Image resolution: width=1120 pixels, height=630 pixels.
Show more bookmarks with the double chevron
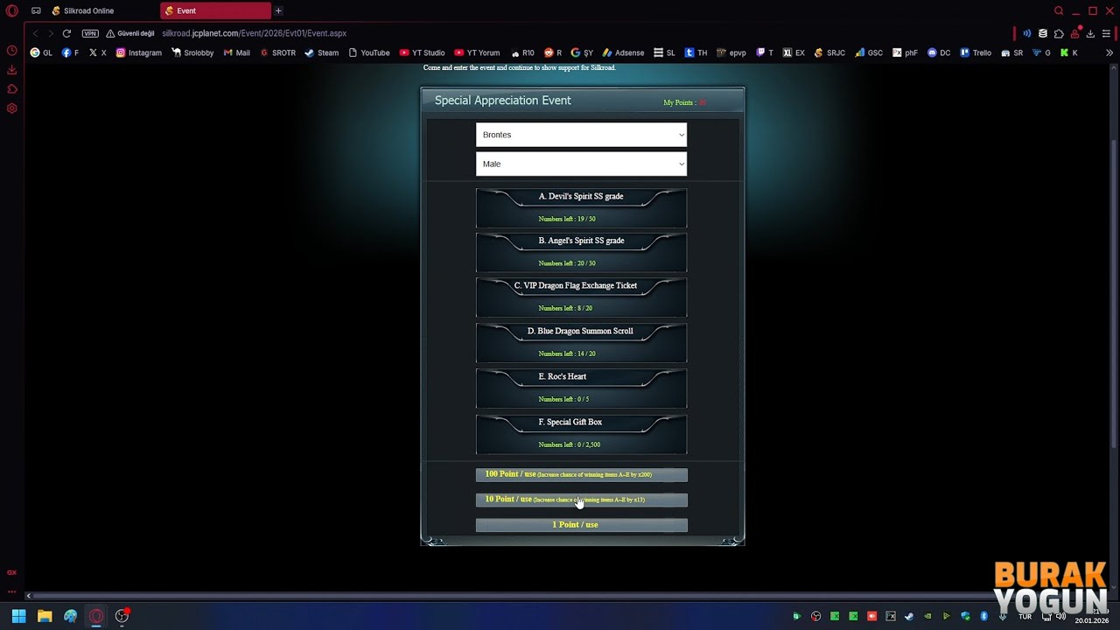[1109, 52]
